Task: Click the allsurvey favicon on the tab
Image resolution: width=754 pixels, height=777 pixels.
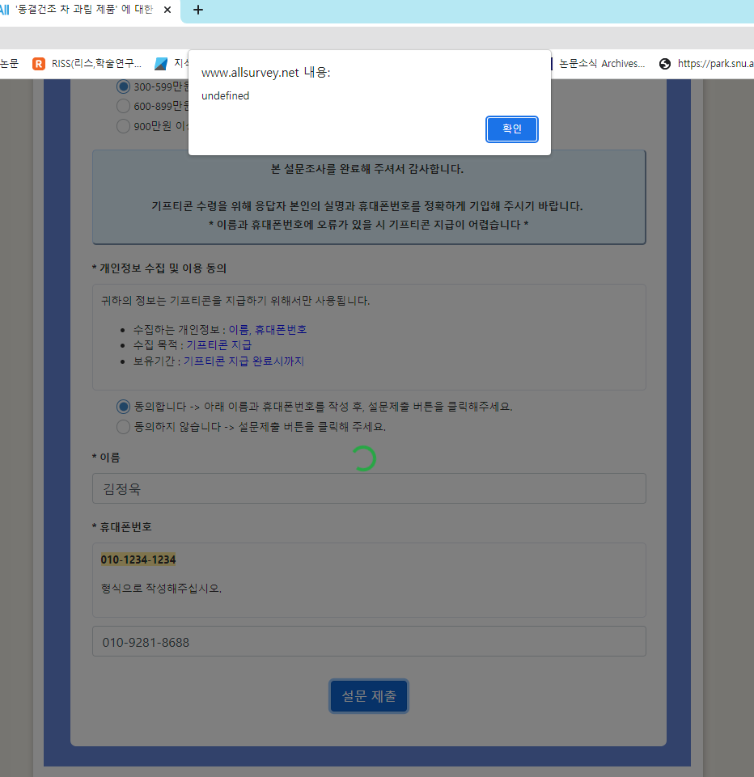Action: 5,11
